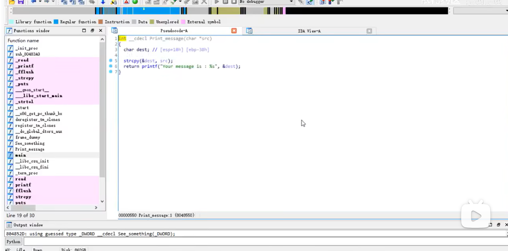
Task: Focus the Python command input field
Action: click(x=266, y=242)
